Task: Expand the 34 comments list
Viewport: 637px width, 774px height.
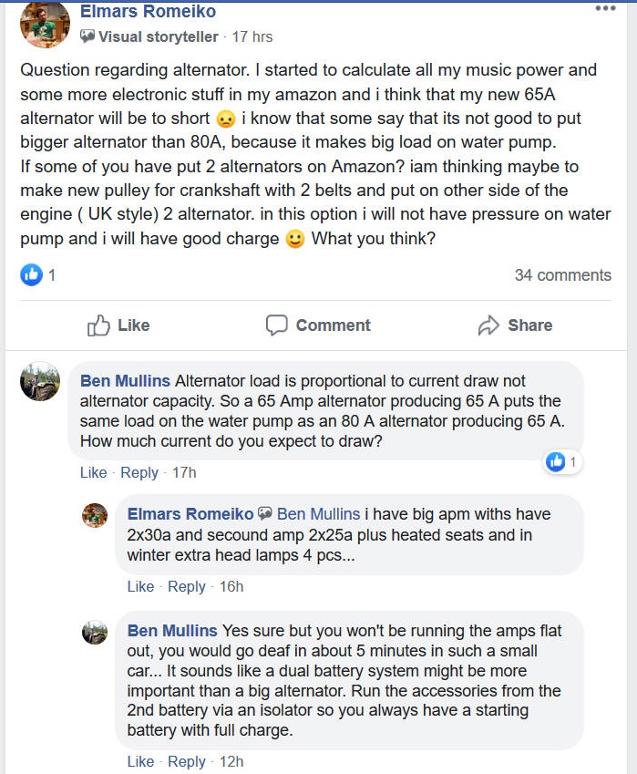Action: [562, 274]
